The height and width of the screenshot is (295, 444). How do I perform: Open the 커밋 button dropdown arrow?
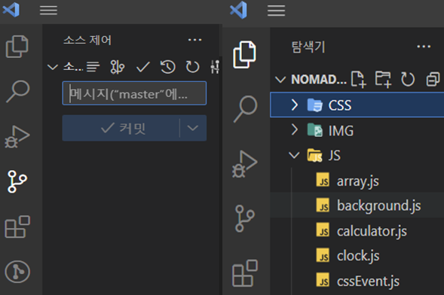pos(193,128)
